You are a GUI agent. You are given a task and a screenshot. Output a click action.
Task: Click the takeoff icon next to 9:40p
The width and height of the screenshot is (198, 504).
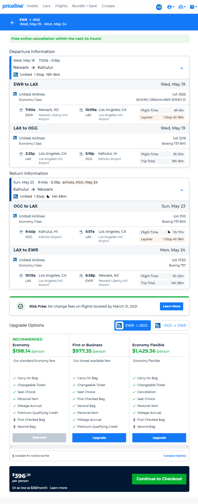[21, 232]
